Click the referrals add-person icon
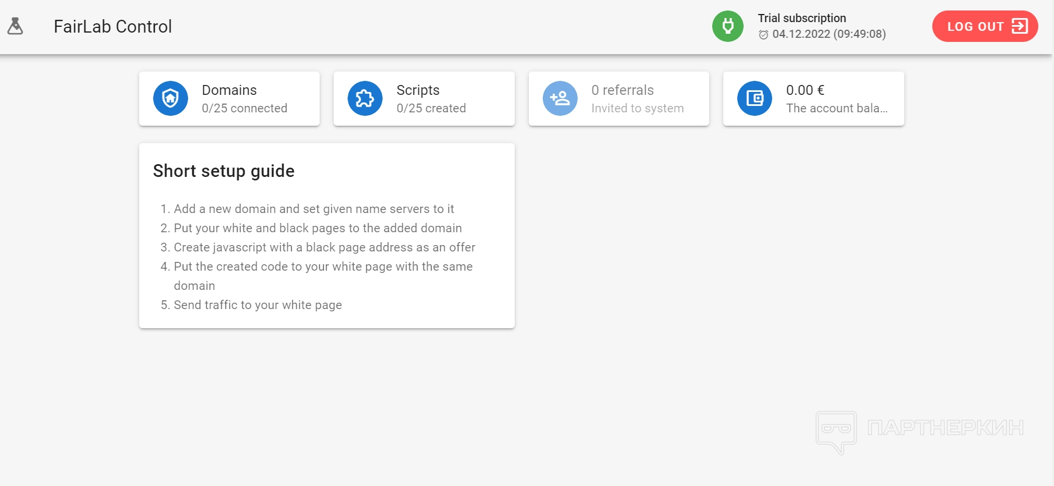This screenshot has width=1054, height=486. [560, 98]
